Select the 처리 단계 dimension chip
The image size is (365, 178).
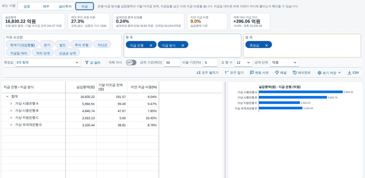[43, 53]
